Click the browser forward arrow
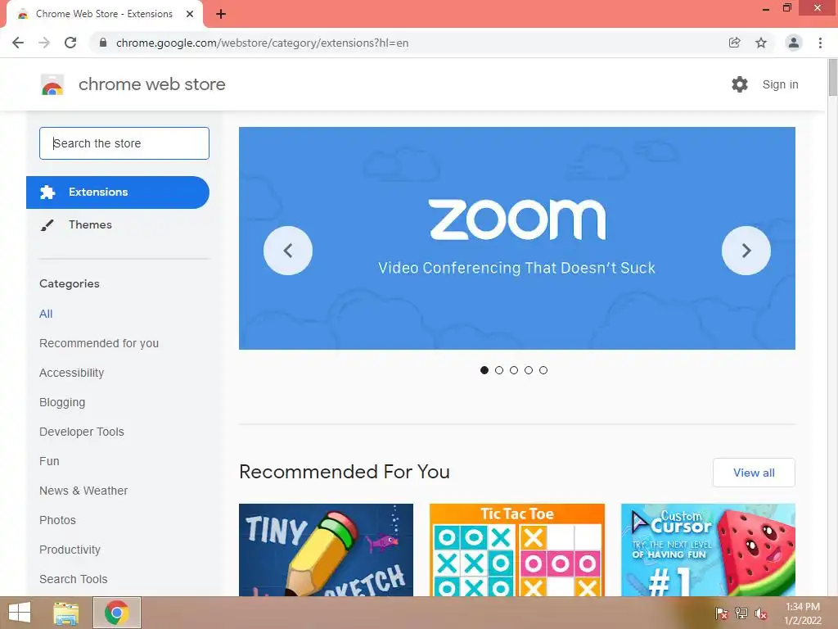This screenshot has width=838, height=629. click(44, 43)
